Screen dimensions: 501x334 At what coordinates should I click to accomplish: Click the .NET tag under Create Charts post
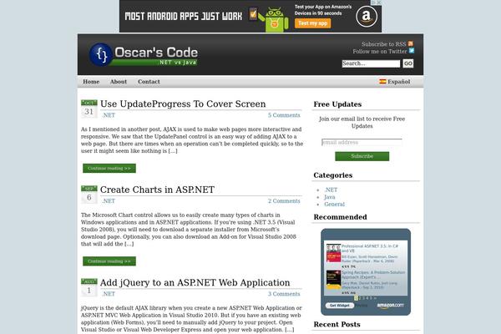[x=109, y=200]
